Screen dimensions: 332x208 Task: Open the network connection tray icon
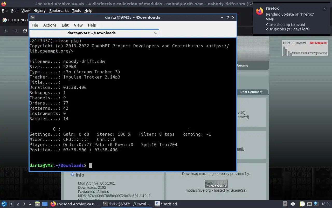(x=309, y=204)
